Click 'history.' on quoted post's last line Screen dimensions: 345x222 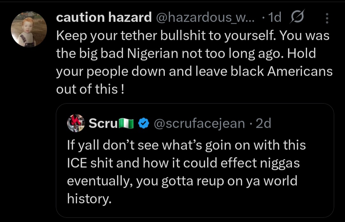(89, 199)
